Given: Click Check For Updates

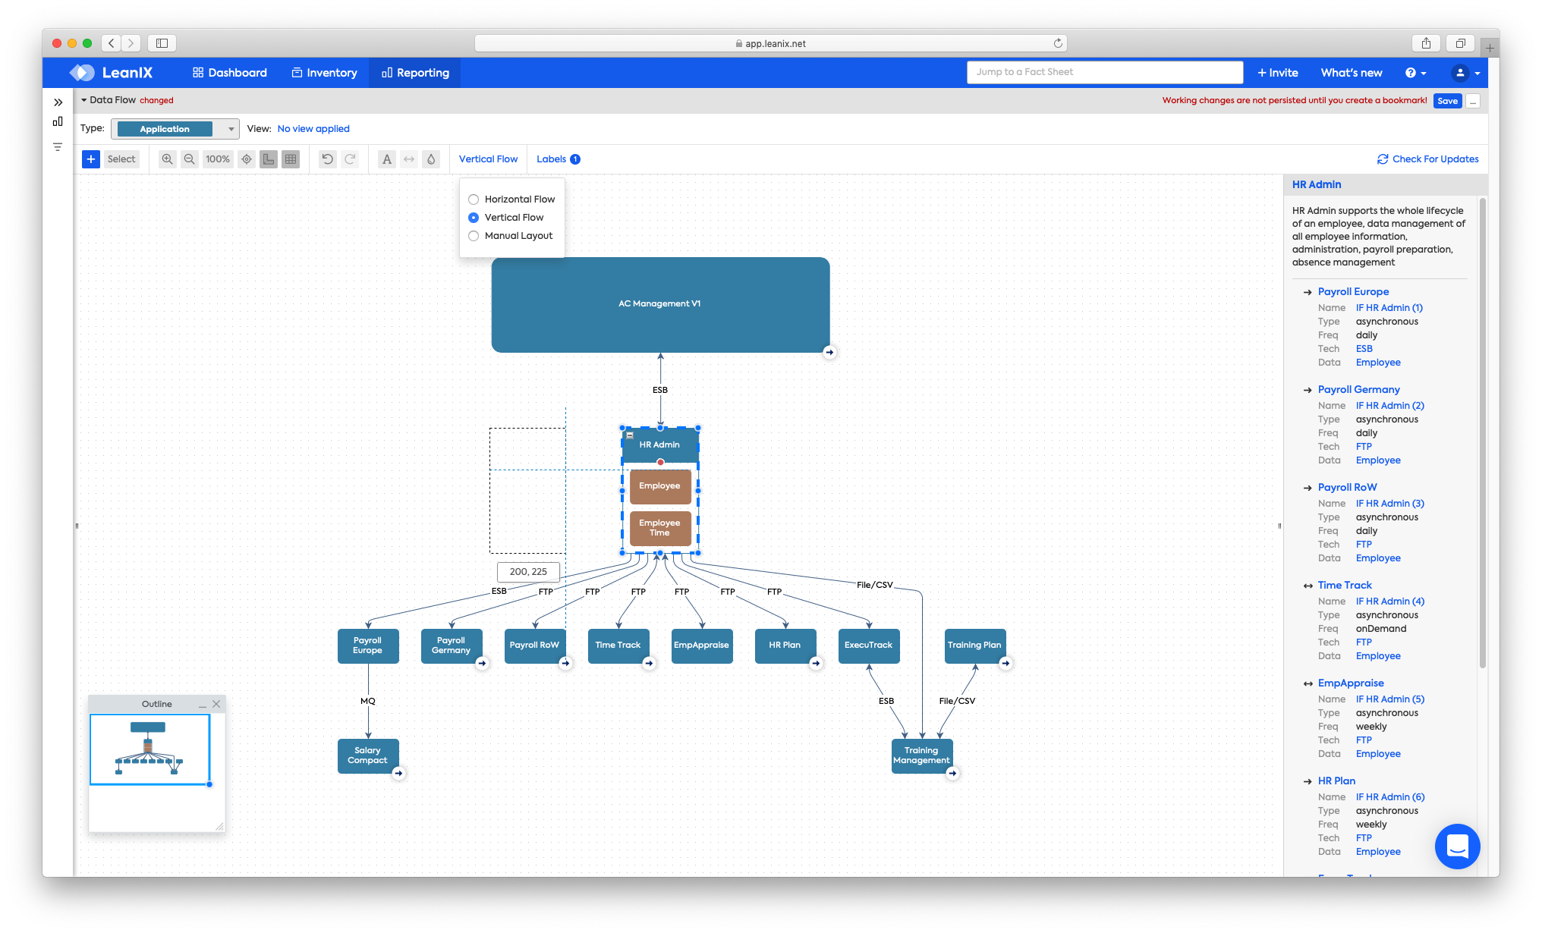Looking at the screenshot, I should click(1428, 159).
